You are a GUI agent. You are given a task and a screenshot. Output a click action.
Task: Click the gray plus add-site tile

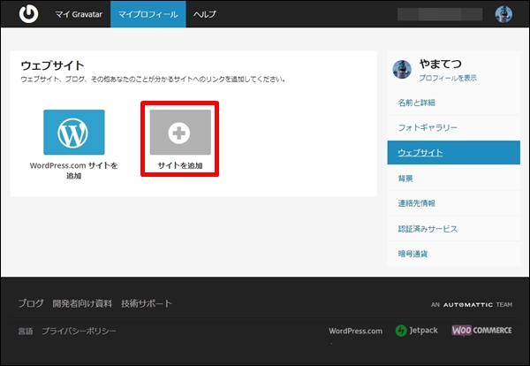180,132
